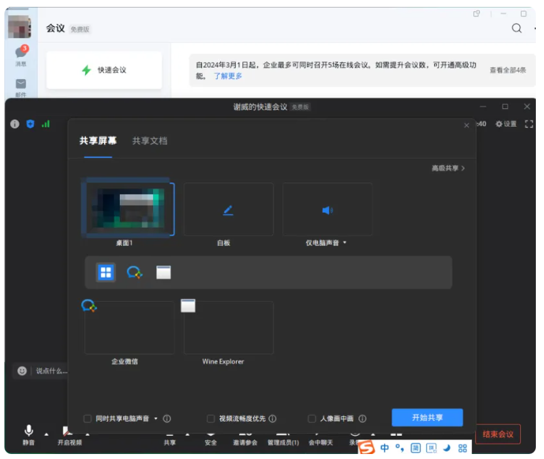Start a 快速会议 in the WeCom window
Screen dimensions: 544x459
[104, 70]
